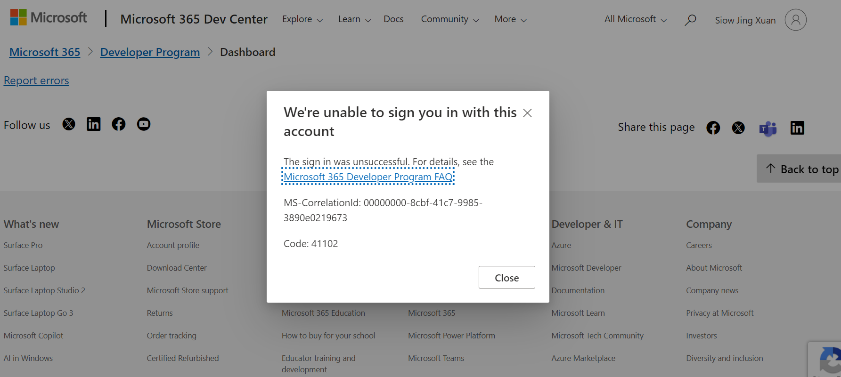This screenshot has width=841, height=377.
Task: Open the user account avatar icon
Action: pyautogui.click(x=795, y=20)
